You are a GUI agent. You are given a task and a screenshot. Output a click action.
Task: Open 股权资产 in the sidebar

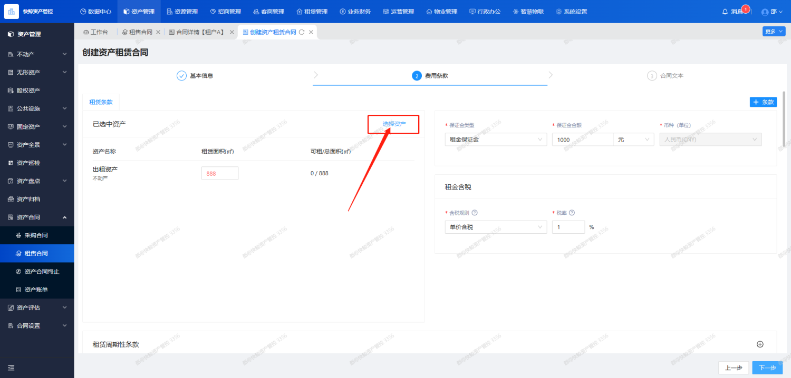point(37,91)
